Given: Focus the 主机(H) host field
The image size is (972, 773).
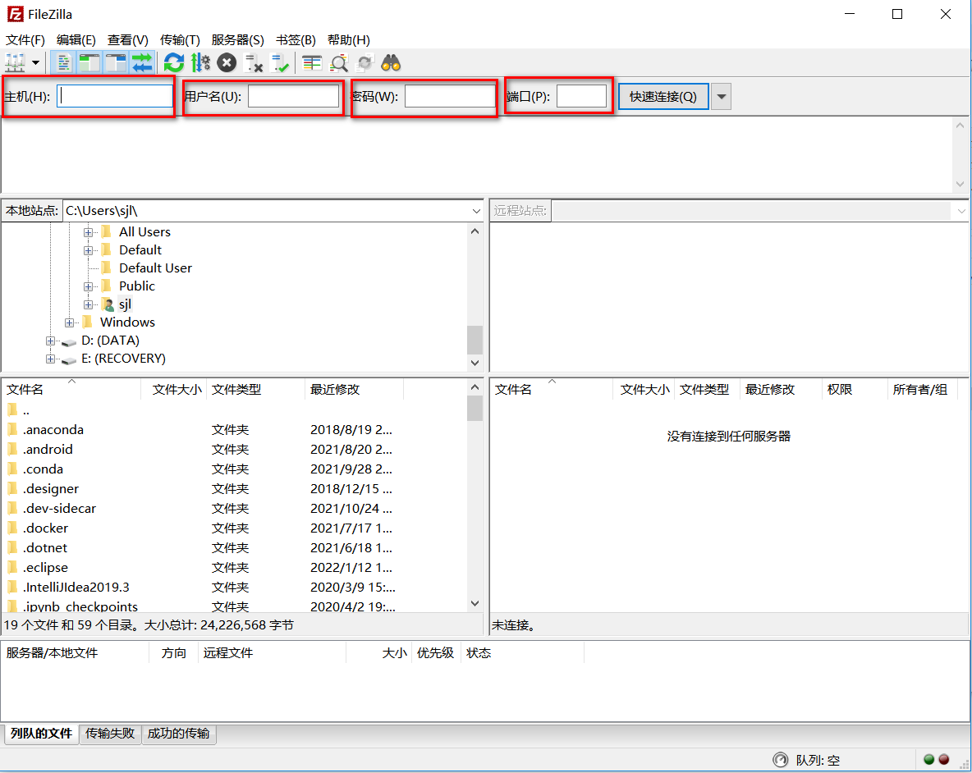Looking at the screenshot, I should tap(115, 96).
